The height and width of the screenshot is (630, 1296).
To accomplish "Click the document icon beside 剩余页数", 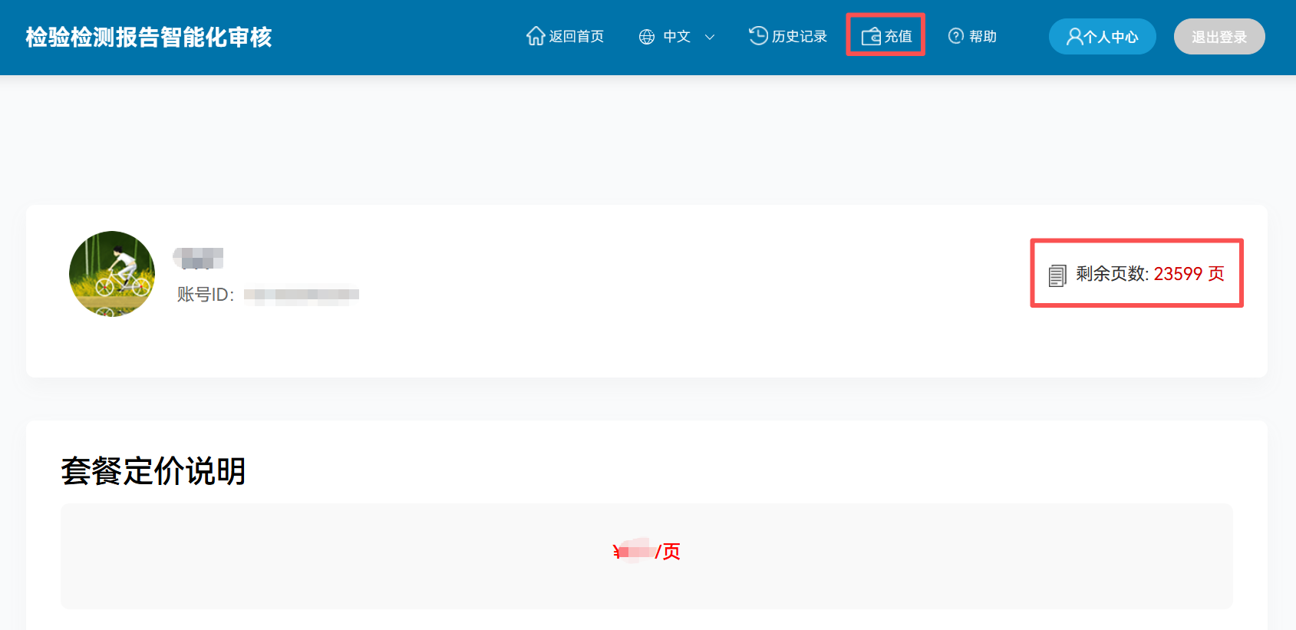I will pos(1057,275).
